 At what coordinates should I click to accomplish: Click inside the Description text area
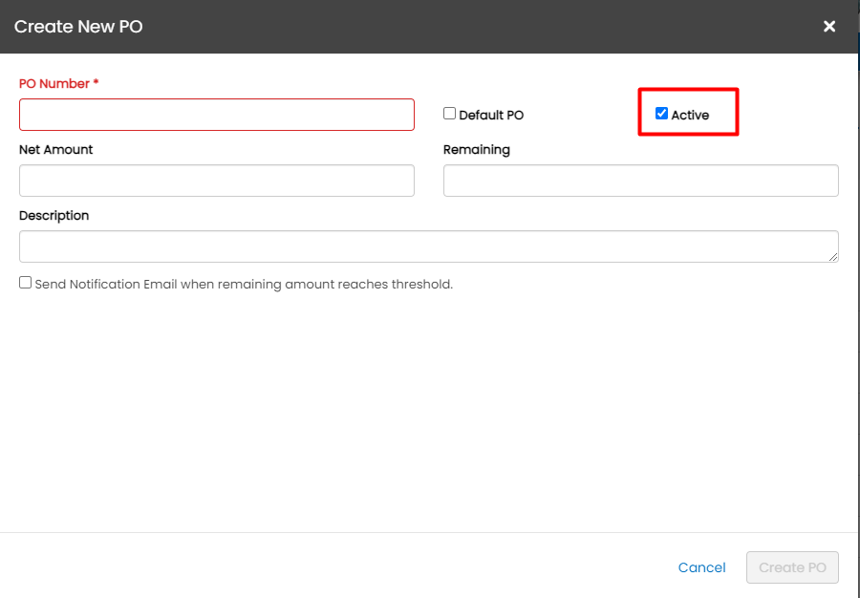tap(428, 246)
